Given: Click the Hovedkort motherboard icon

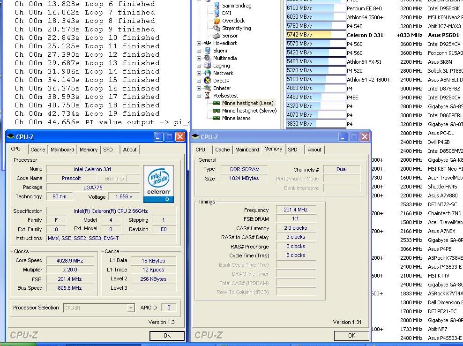Looking at the screenshot, I should 208,43.
